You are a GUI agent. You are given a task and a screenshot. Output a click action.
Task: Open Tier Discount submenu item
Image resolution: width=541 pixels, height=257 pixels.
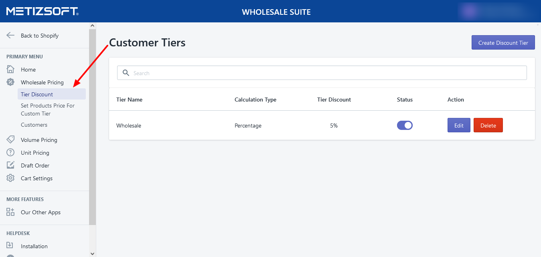(37, 94)
